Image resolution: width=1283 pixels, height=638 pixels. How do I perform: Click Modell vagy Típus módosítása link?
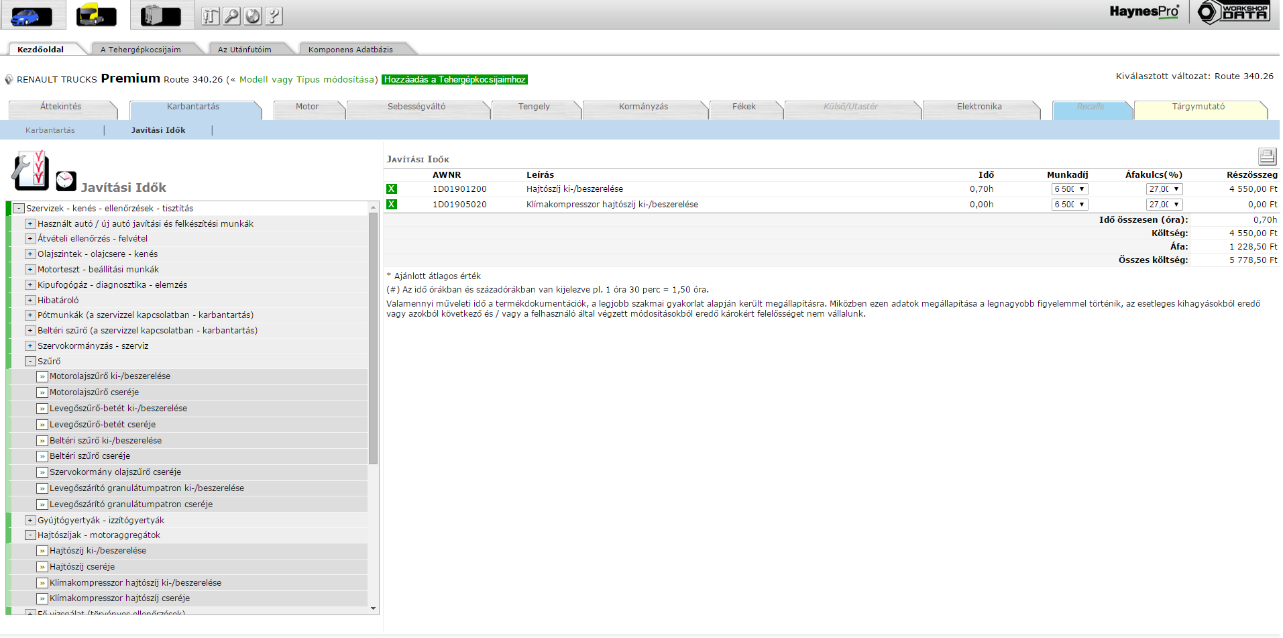(x=309, y=80)
